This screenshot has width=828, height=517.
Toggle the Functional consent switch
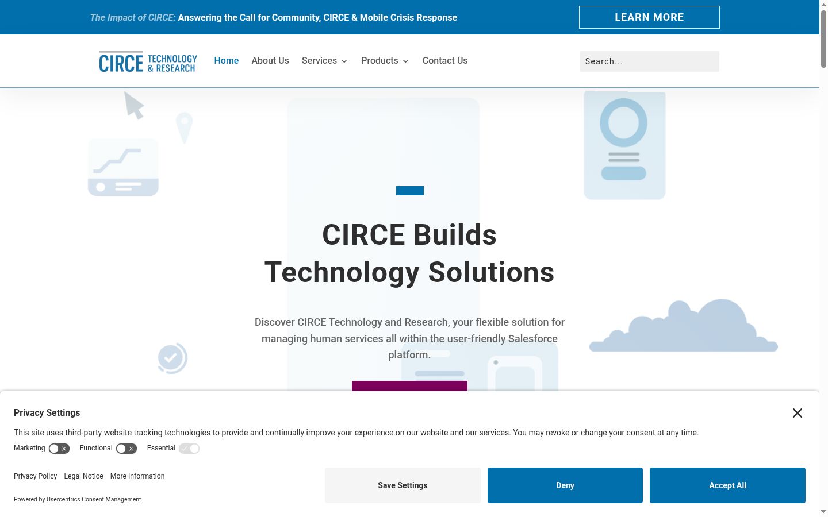pyautogui.click(x=126, y=449)
